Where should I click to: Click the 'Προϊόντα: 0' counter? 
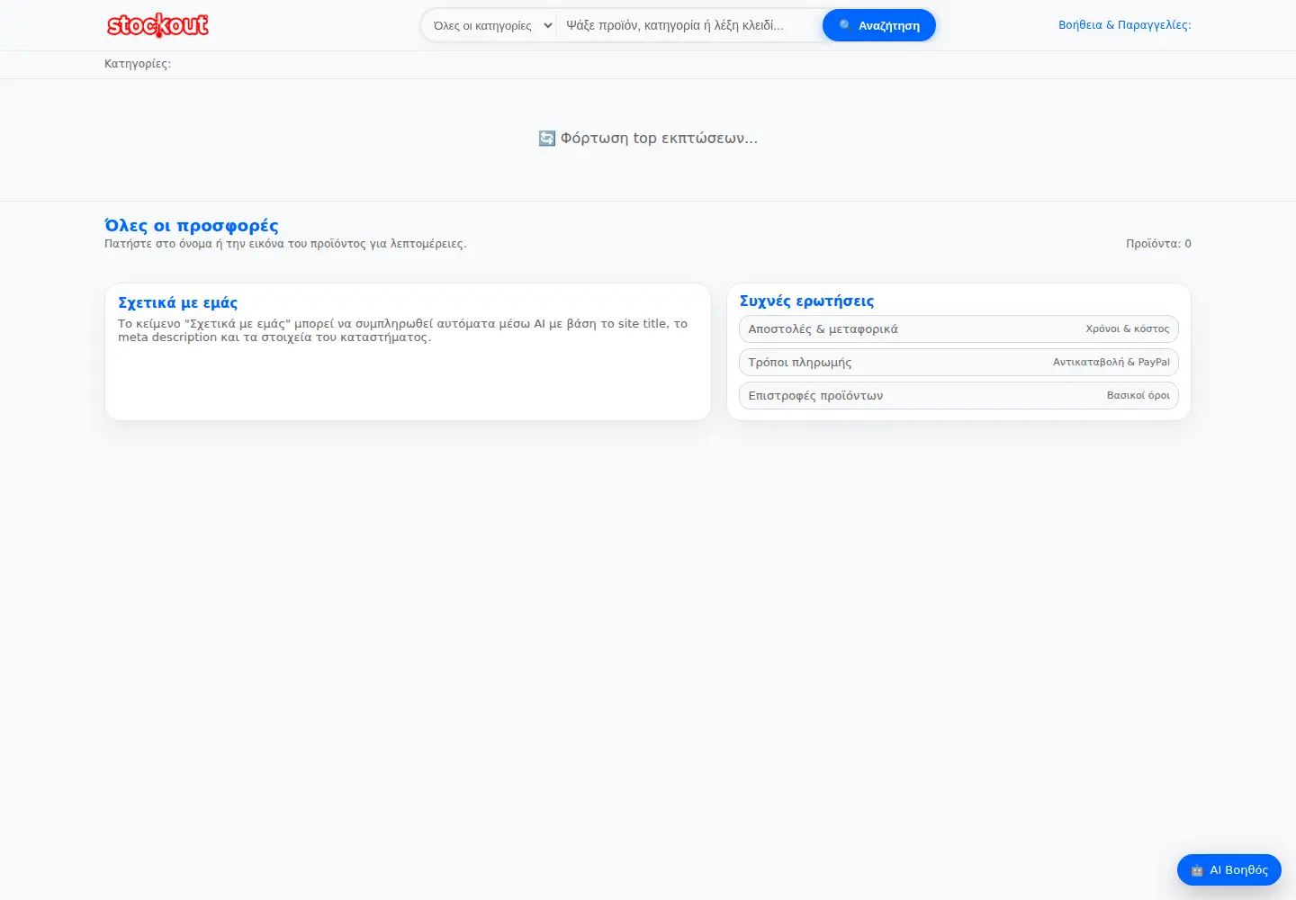coord(1158,244)
